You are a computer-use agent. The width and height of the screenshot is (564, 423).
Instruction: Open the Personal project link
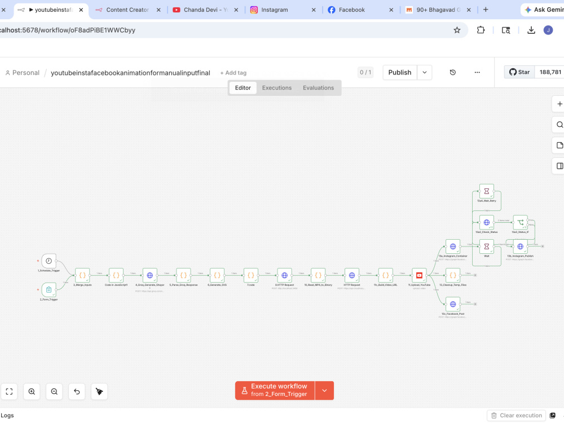tap(23, 73)
